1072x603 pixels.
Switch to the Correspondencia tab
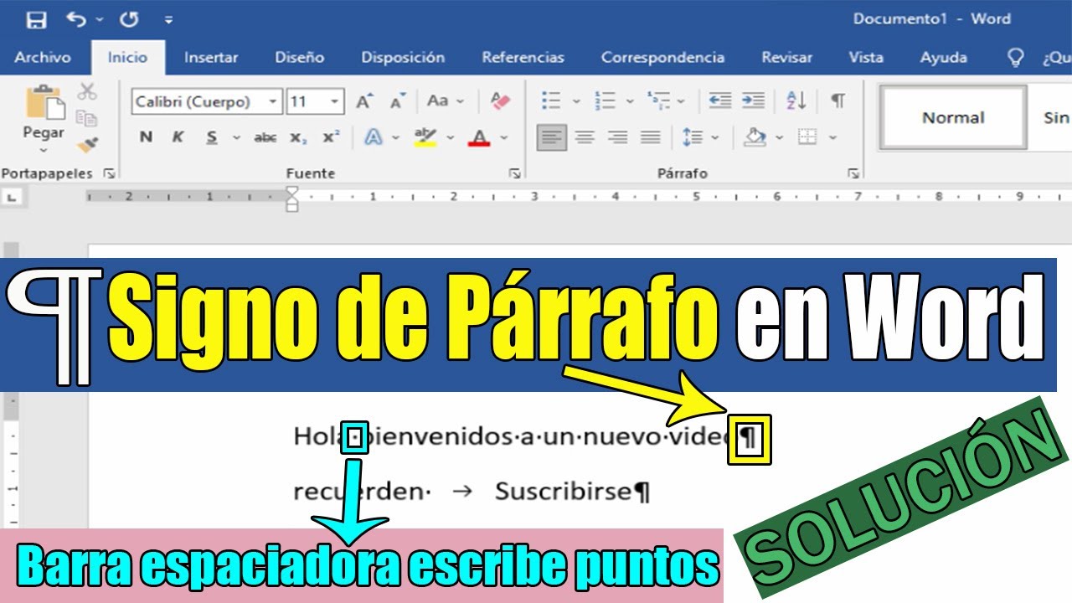(662, 58)
